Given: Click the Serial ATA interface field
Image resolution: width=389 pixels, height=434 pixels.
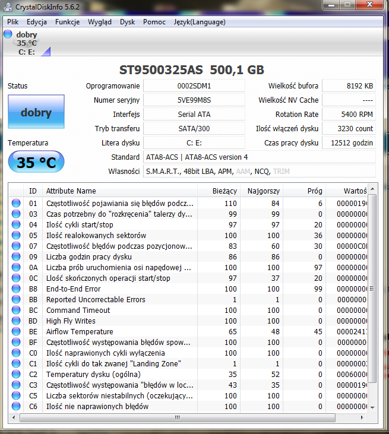Looking at the screenshot, I should 194,115.
